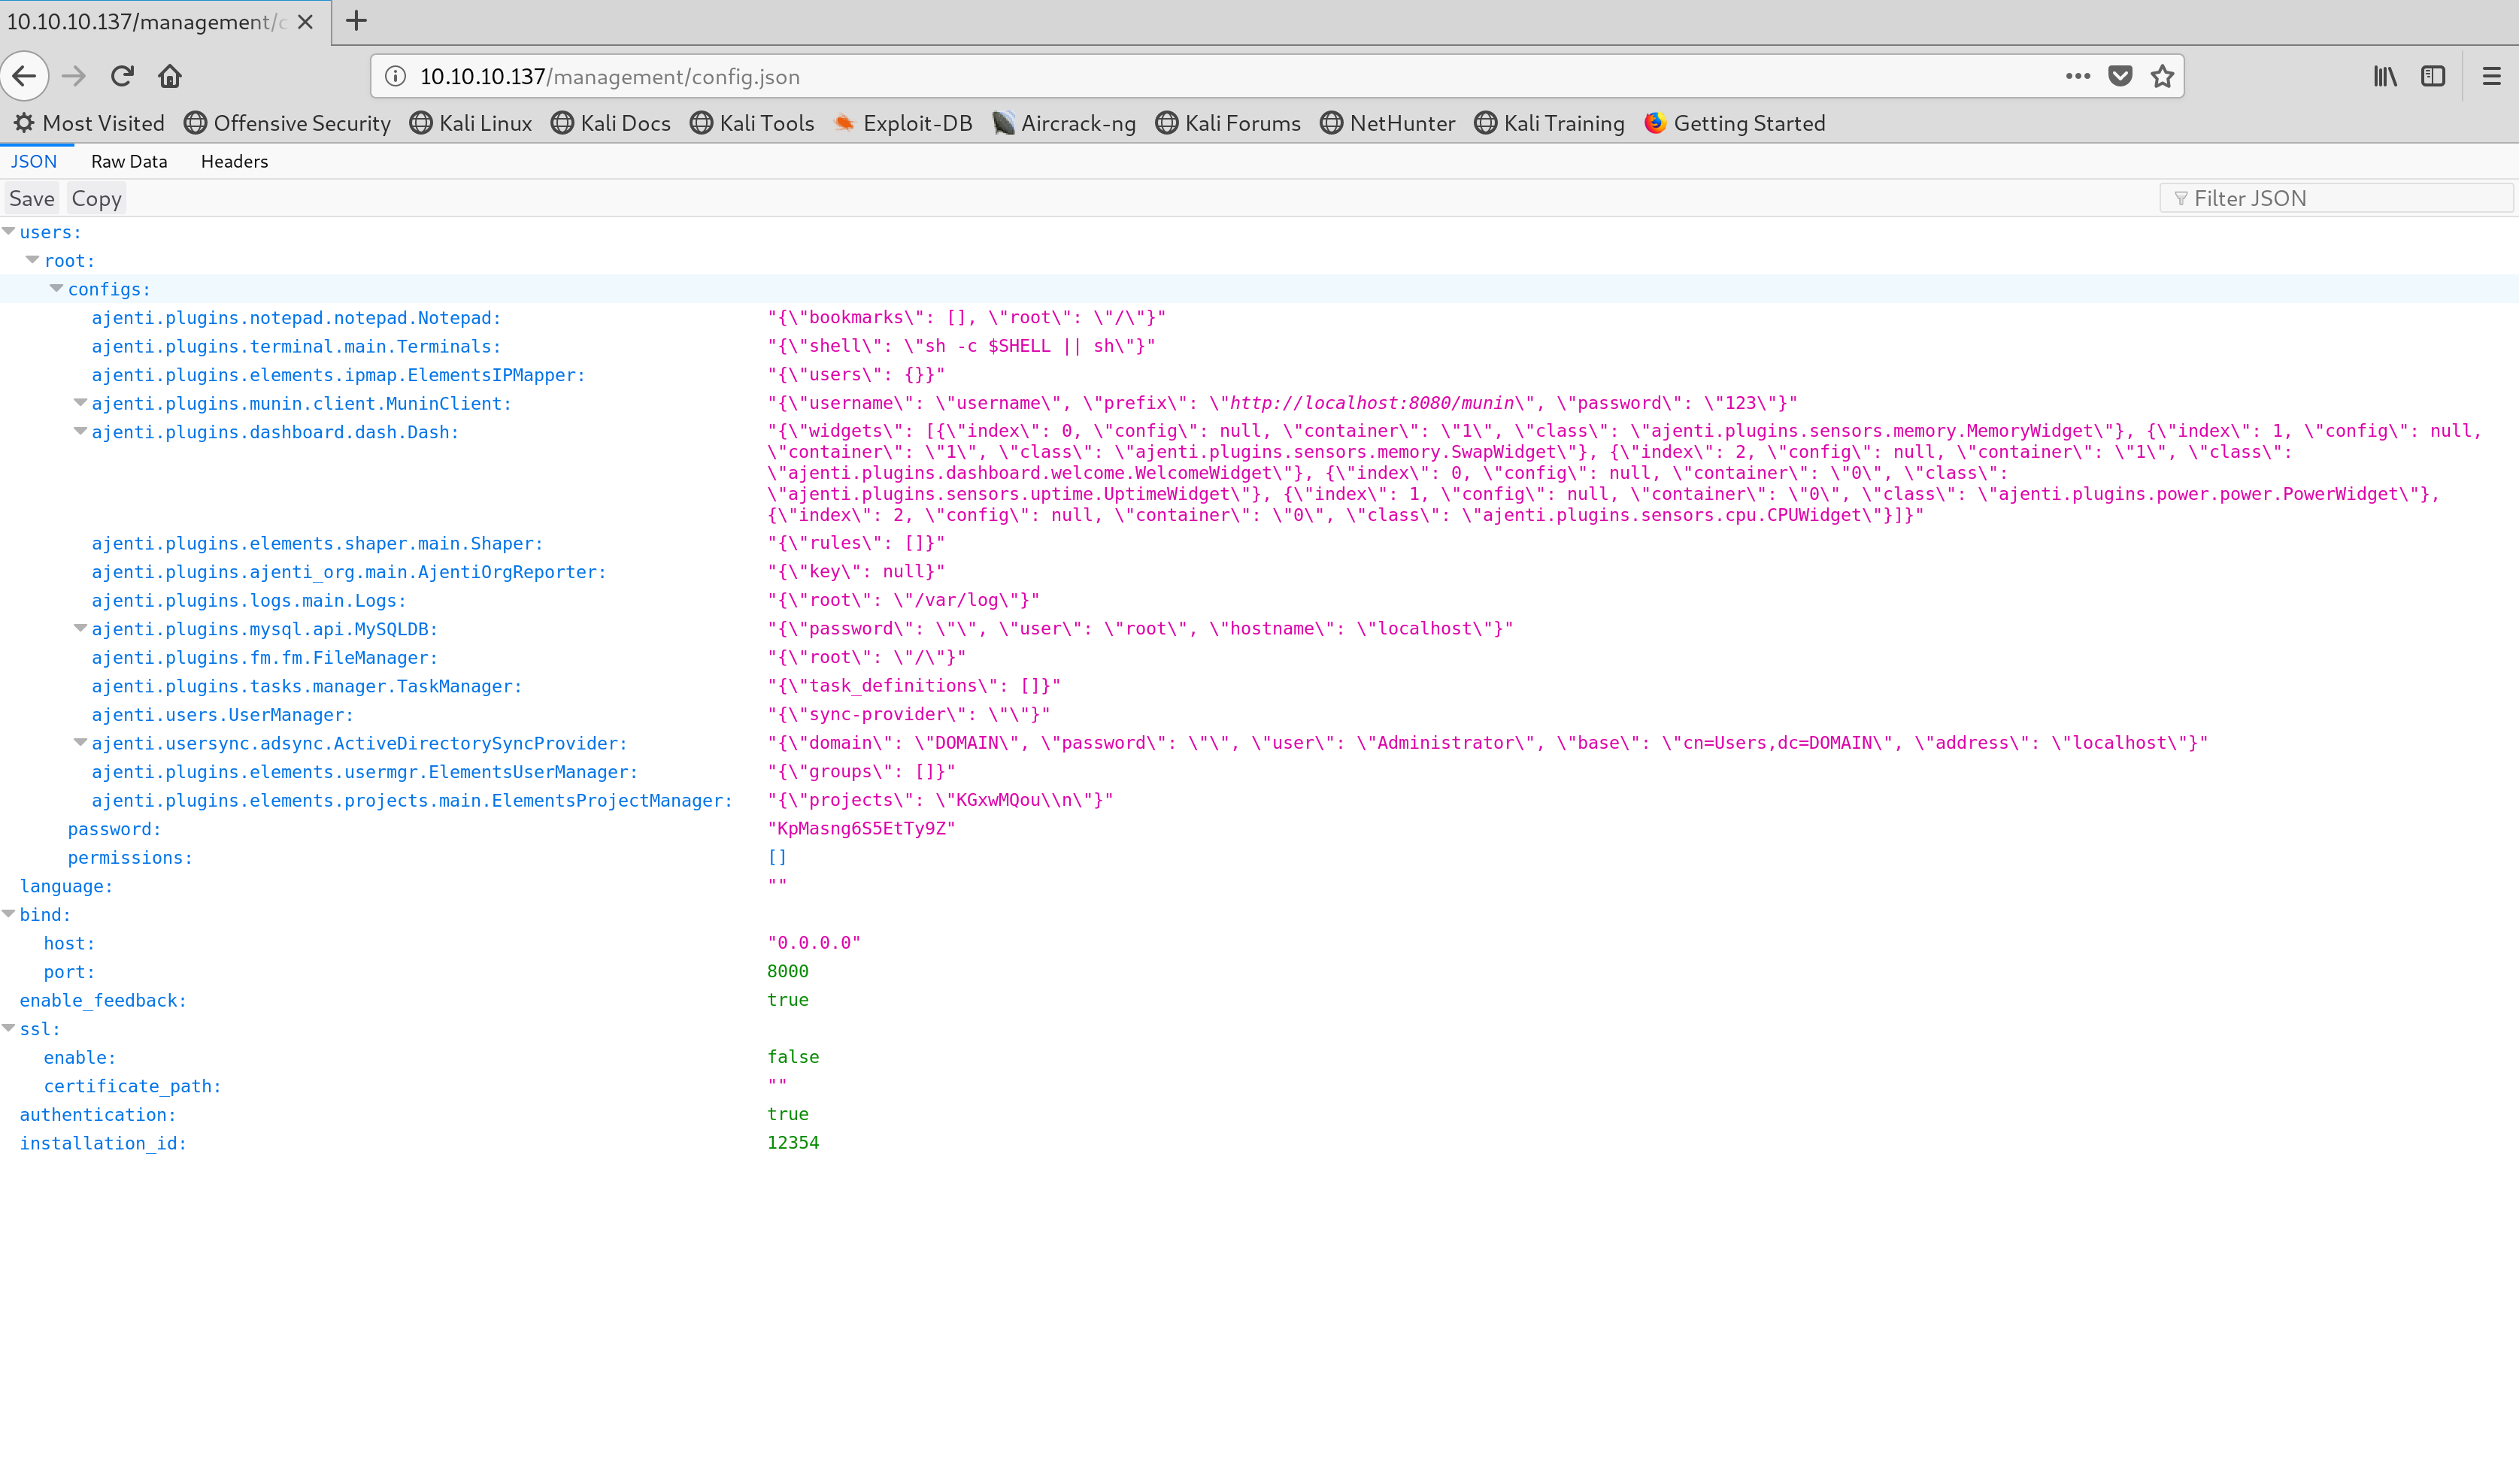Reload the current page
The image size is (2519, 1484).
[x=122, y=76]
